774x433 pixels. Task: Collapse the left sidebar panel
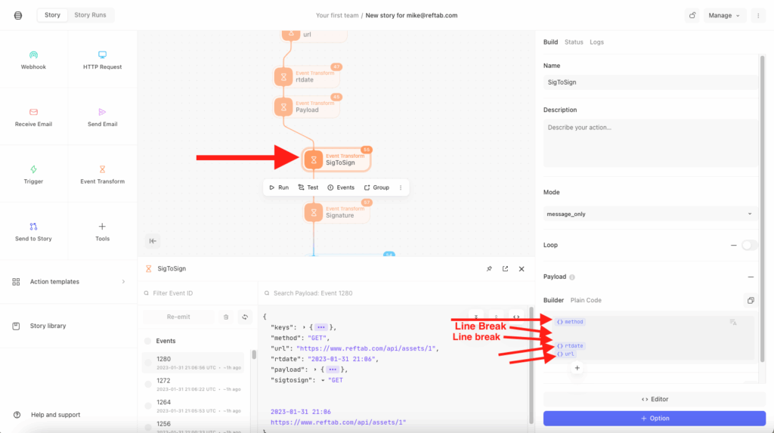point(153,241)
